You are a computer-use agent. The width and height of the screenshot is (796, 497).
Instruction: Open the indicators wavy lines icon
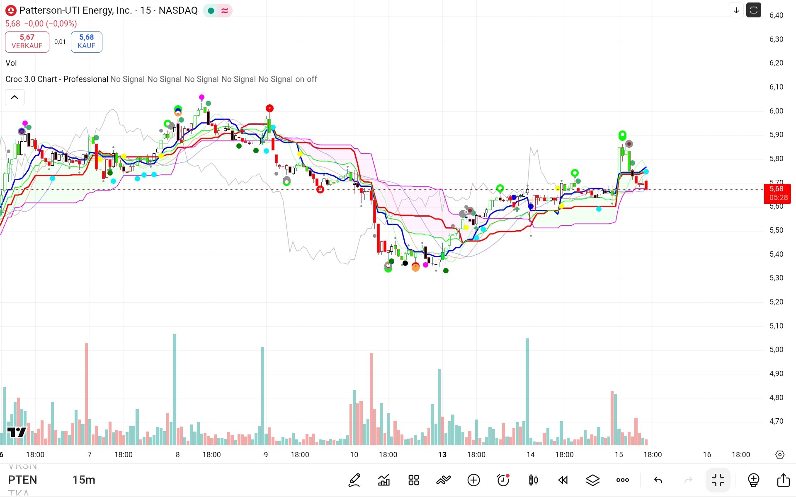tap(443, 480)
